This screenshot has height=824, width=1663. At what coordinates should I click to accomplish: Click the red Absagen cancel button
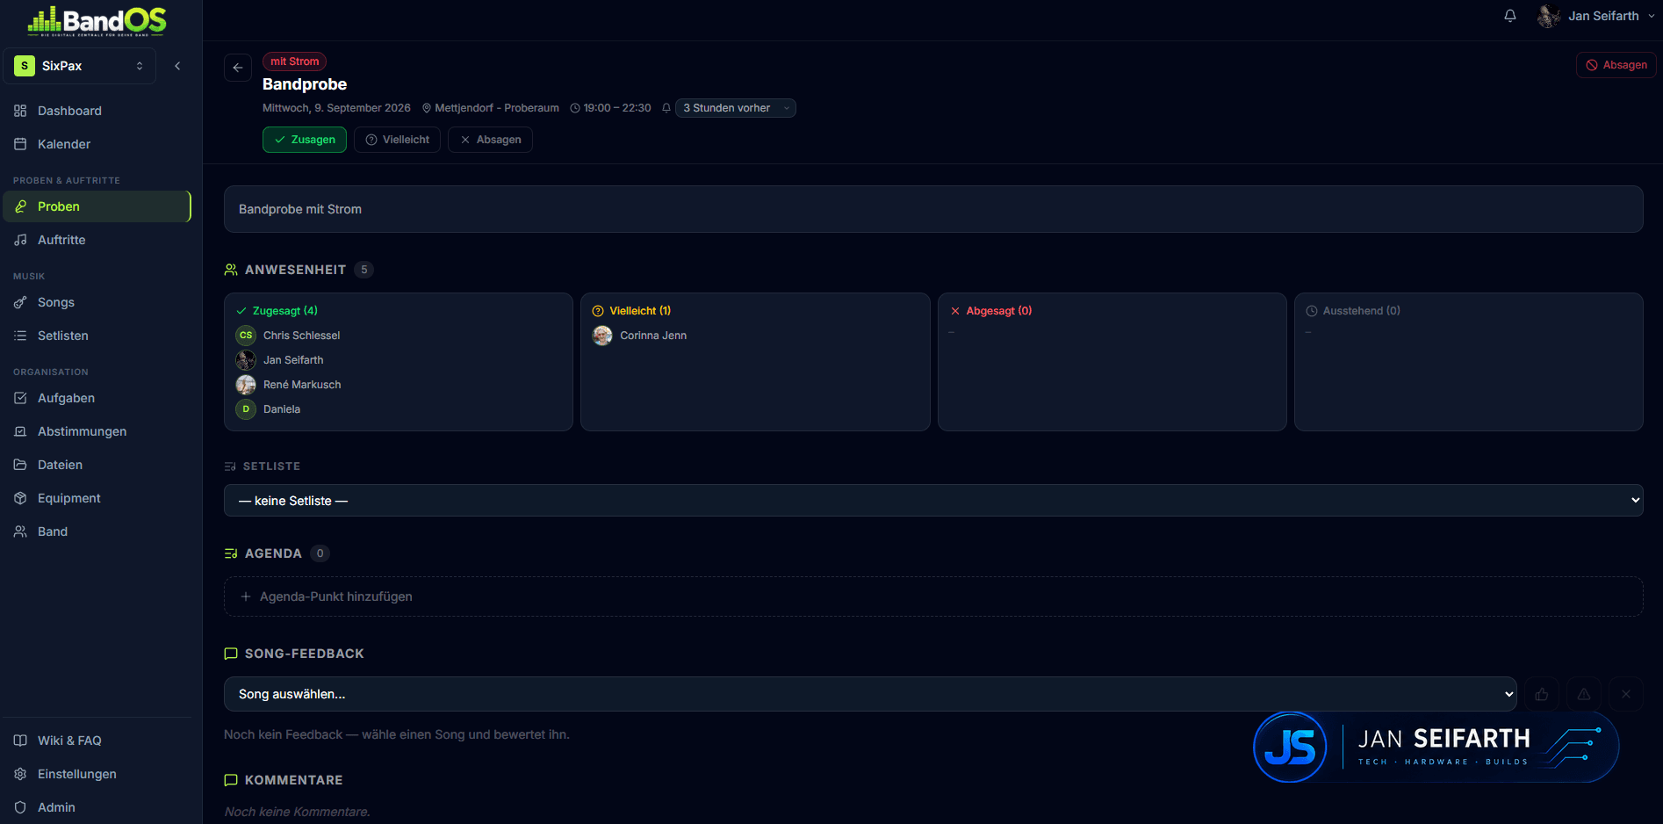[1616, 65]
